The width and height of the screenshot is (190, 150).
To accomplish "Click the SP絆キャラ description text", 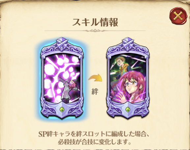I will (x=94, y=134).
